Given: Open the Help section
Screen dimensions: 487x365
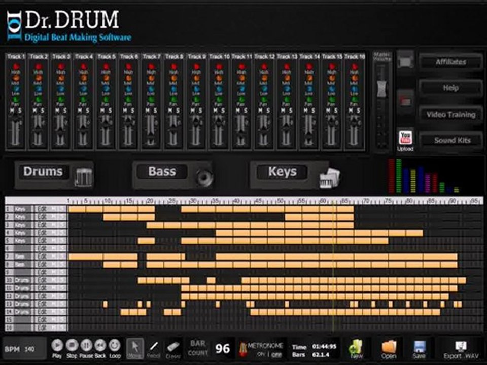Looking at the screenshot, I should pos(450,88).
